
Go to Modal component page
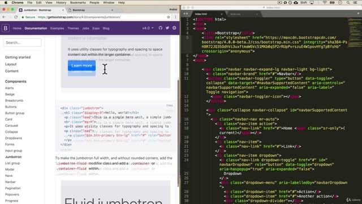click(10, 169)
